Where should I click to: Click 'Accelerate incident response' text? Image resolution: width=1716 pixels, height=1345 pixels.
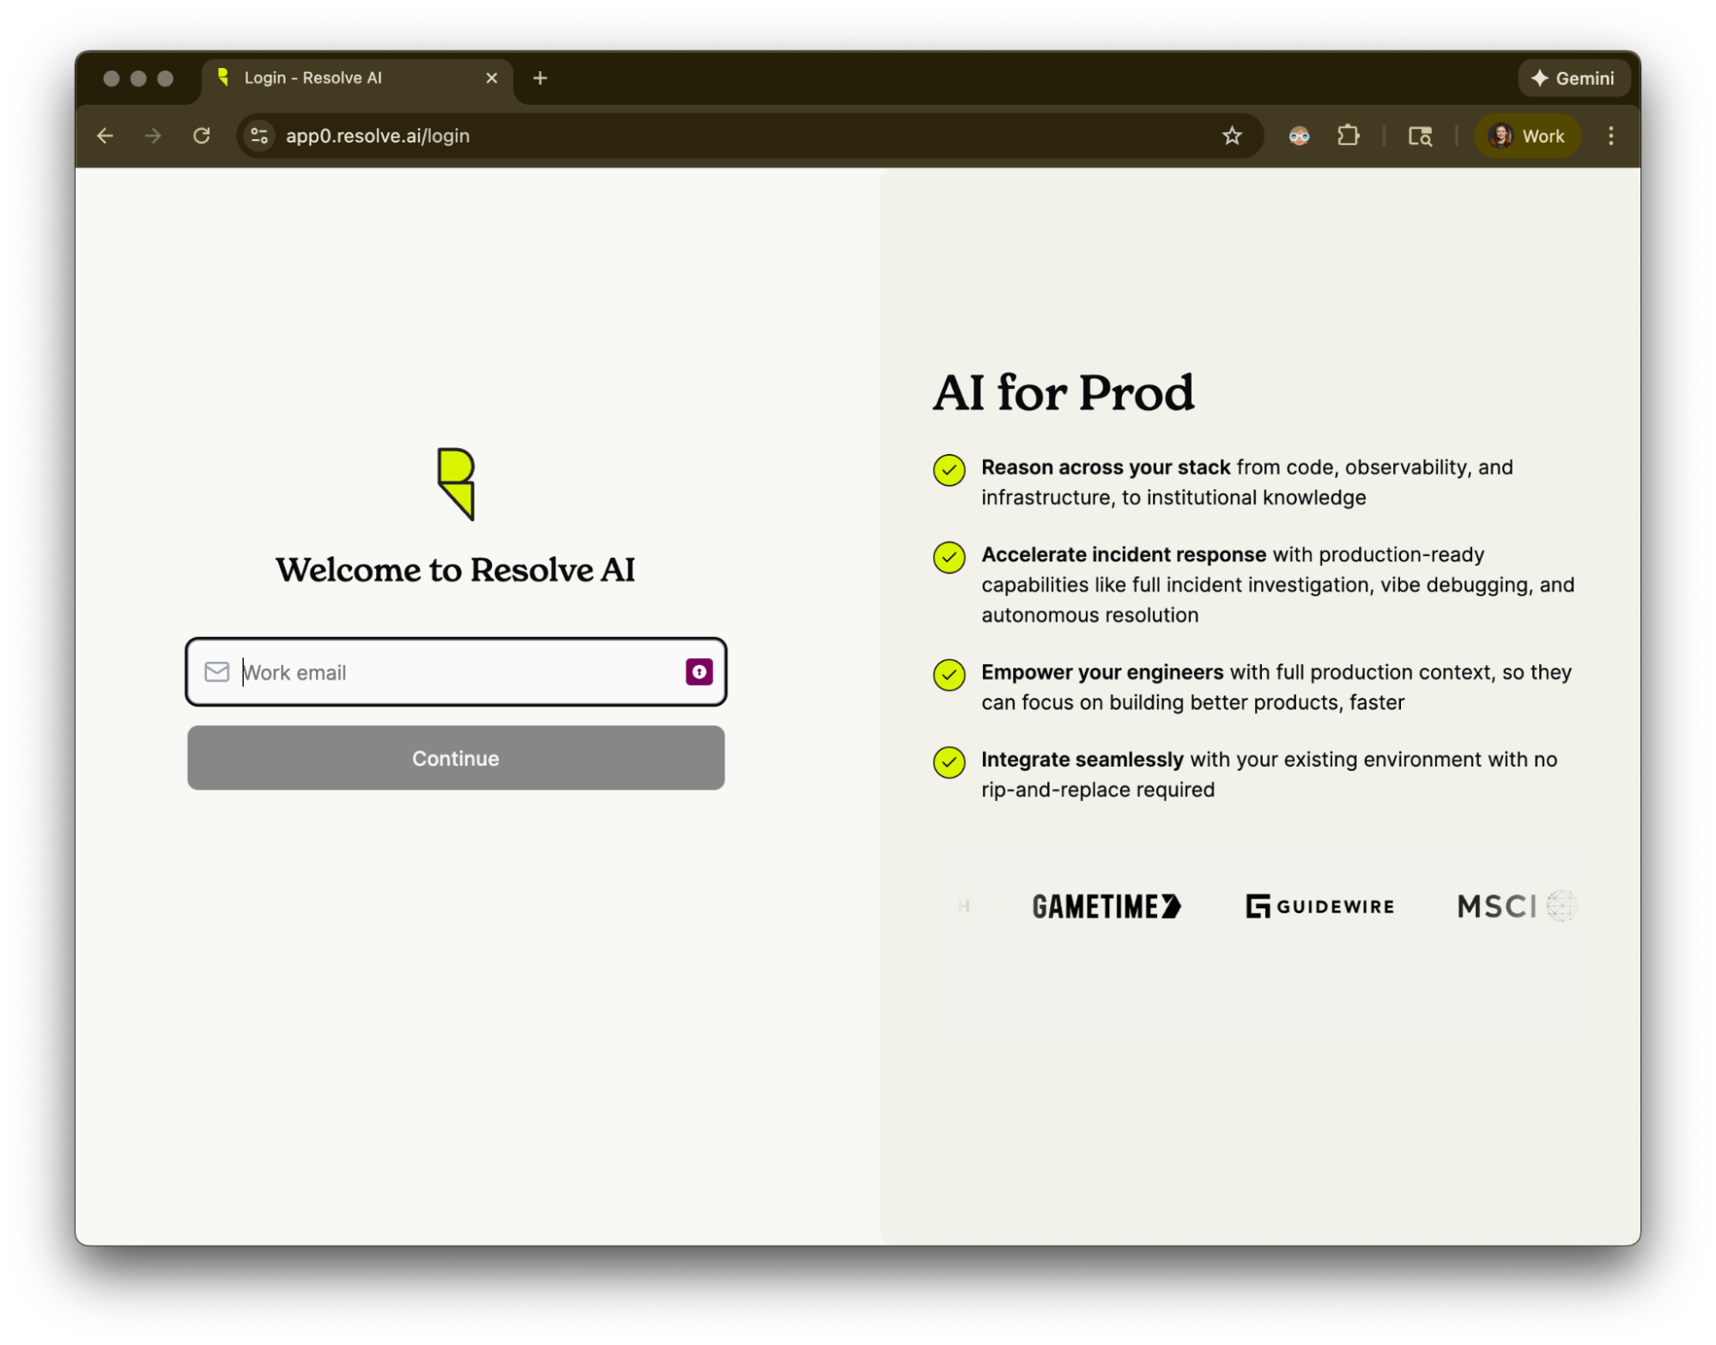click(x=1124, y=554)
